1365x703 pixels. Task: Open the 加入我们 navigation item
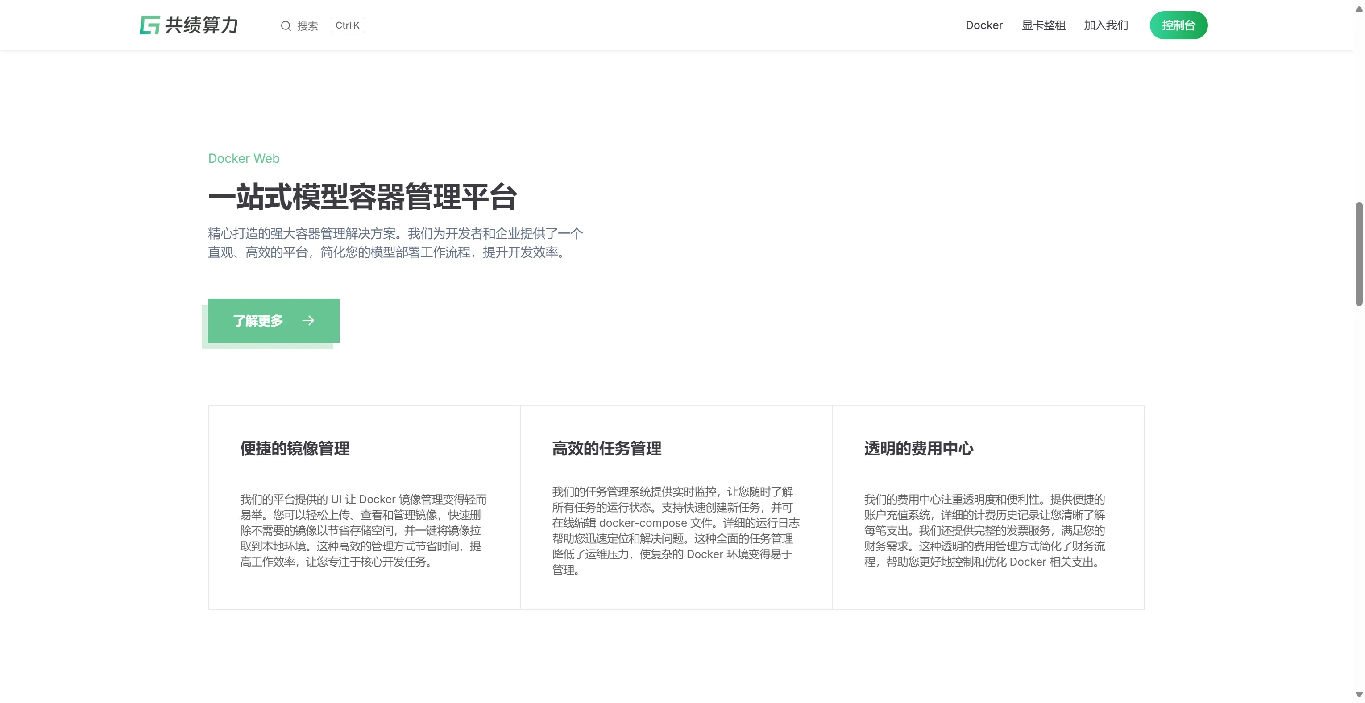click(1106, 25)
